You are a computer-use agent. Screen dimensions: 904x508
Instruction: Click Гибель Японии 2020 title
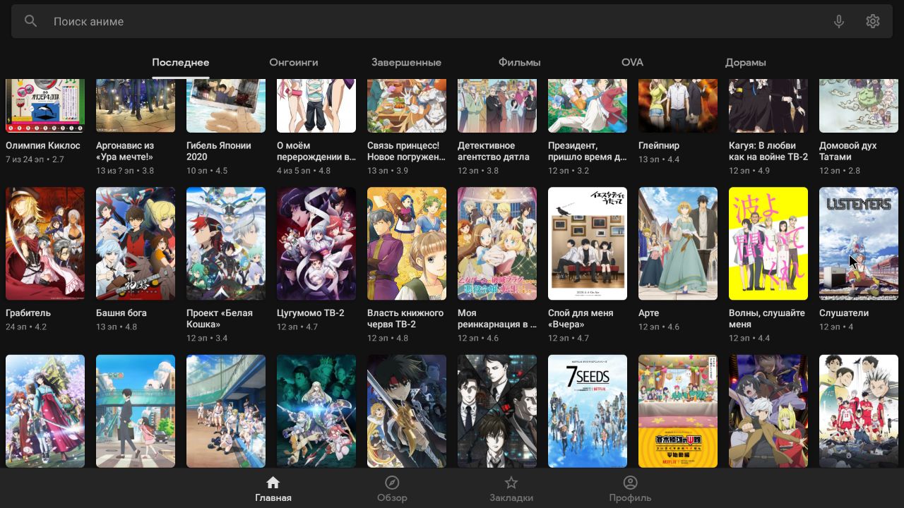(x=219, y=151)
